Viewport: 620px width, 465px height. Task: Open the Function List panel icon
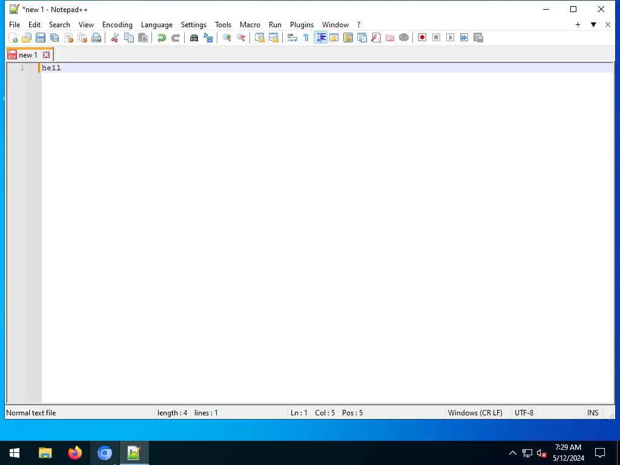point(376,38)
